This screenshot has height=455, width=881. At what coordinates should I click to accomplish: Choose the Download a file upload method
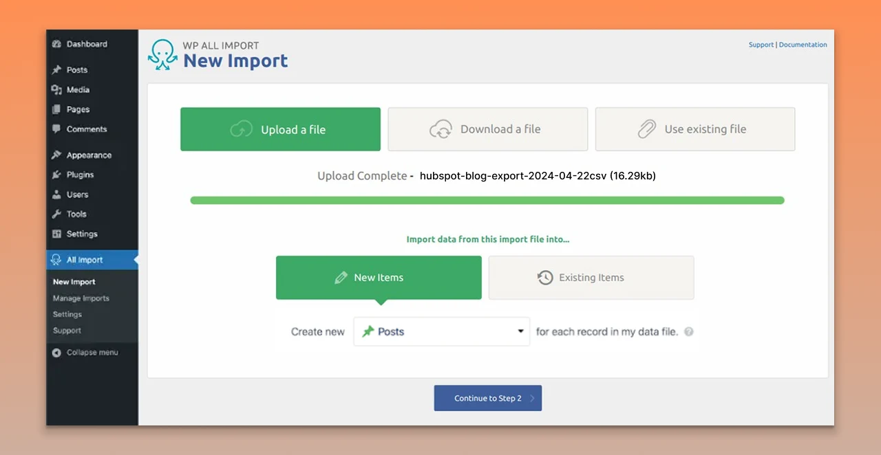[488, 129]
